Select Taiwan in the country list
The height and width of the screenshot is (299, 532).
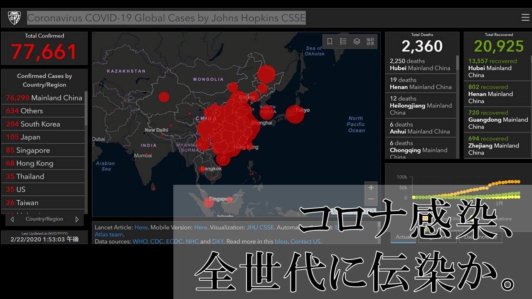[x=44, y=203]
